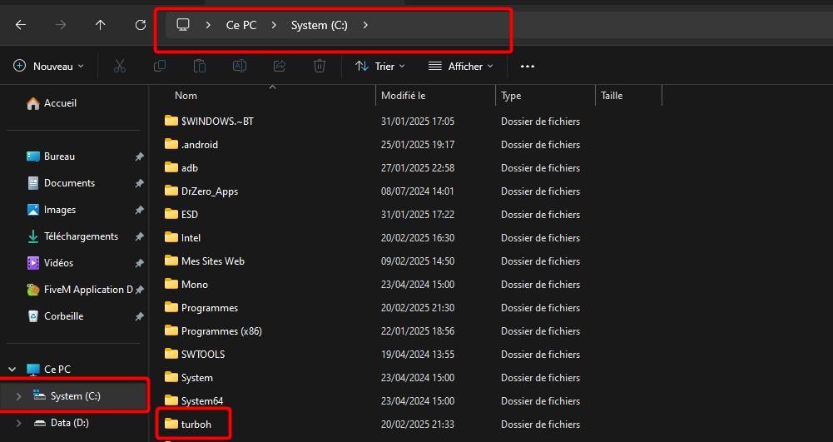Select the Programmes (x86) folder
Image resolution: width=833 pixels, height=442 pixels.
pyautogui.click(x=213, y=331)
